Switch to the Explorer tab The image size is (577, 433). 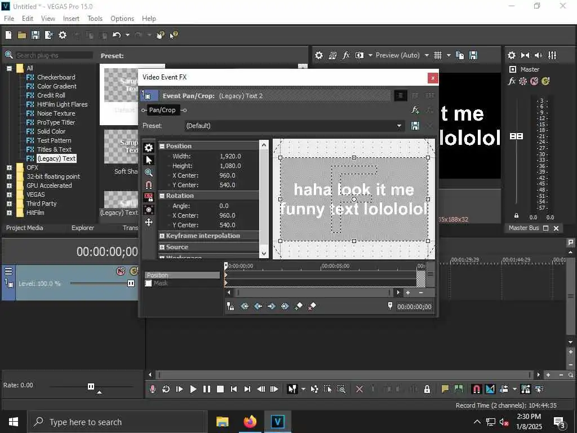(x=83, y=228)
